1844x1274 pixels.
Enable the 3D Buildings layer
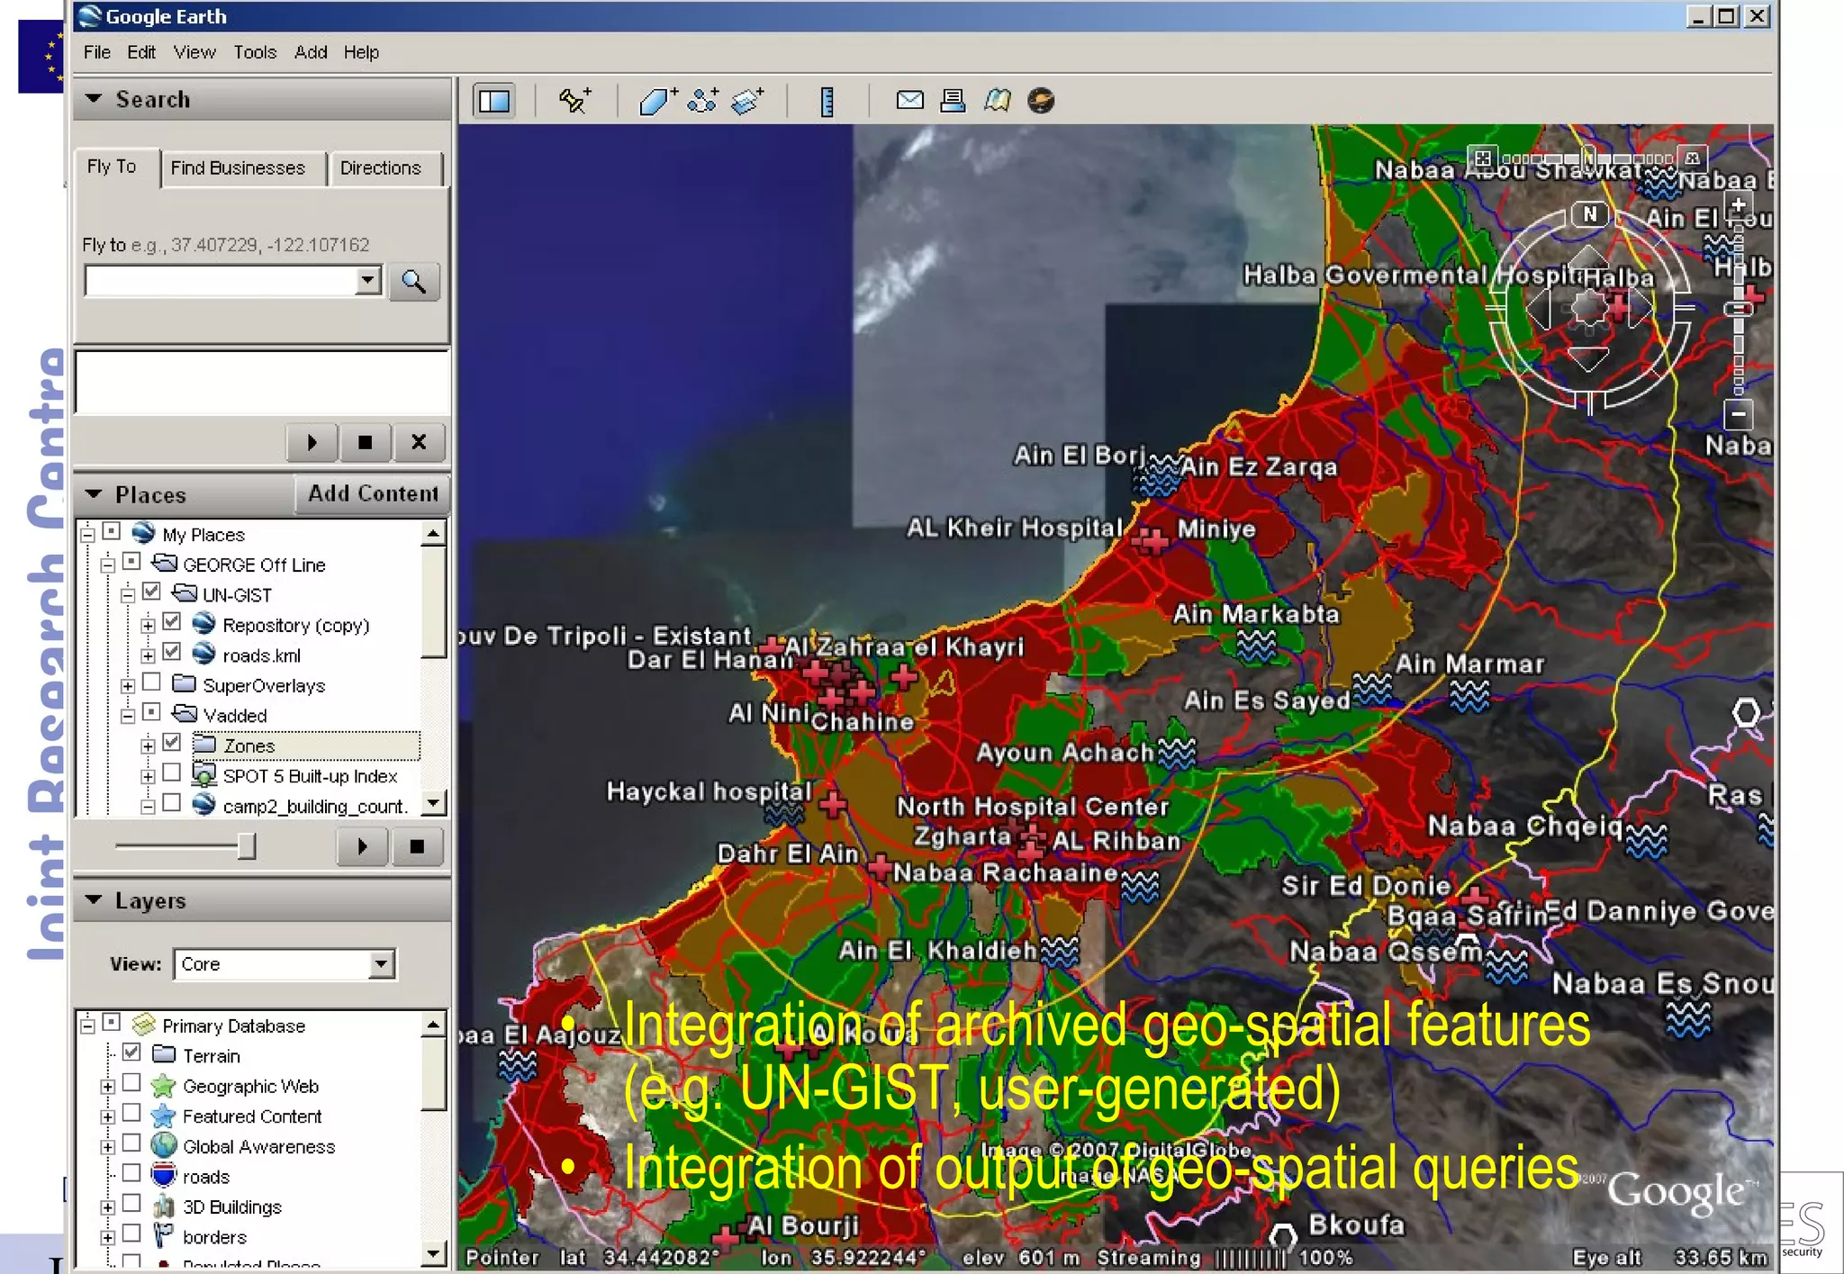pyautogui.click(x=131, y=1203)
